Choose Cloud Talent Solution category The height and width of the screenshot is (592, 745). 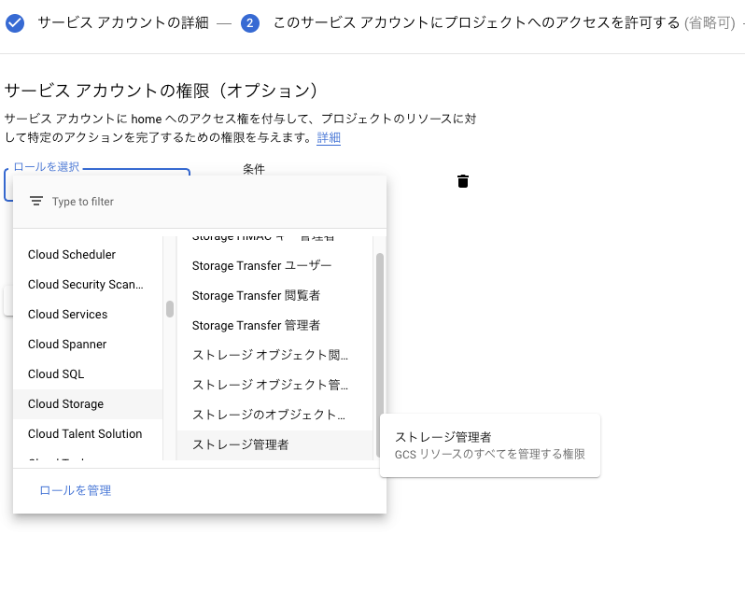click(x=85, y=434)
